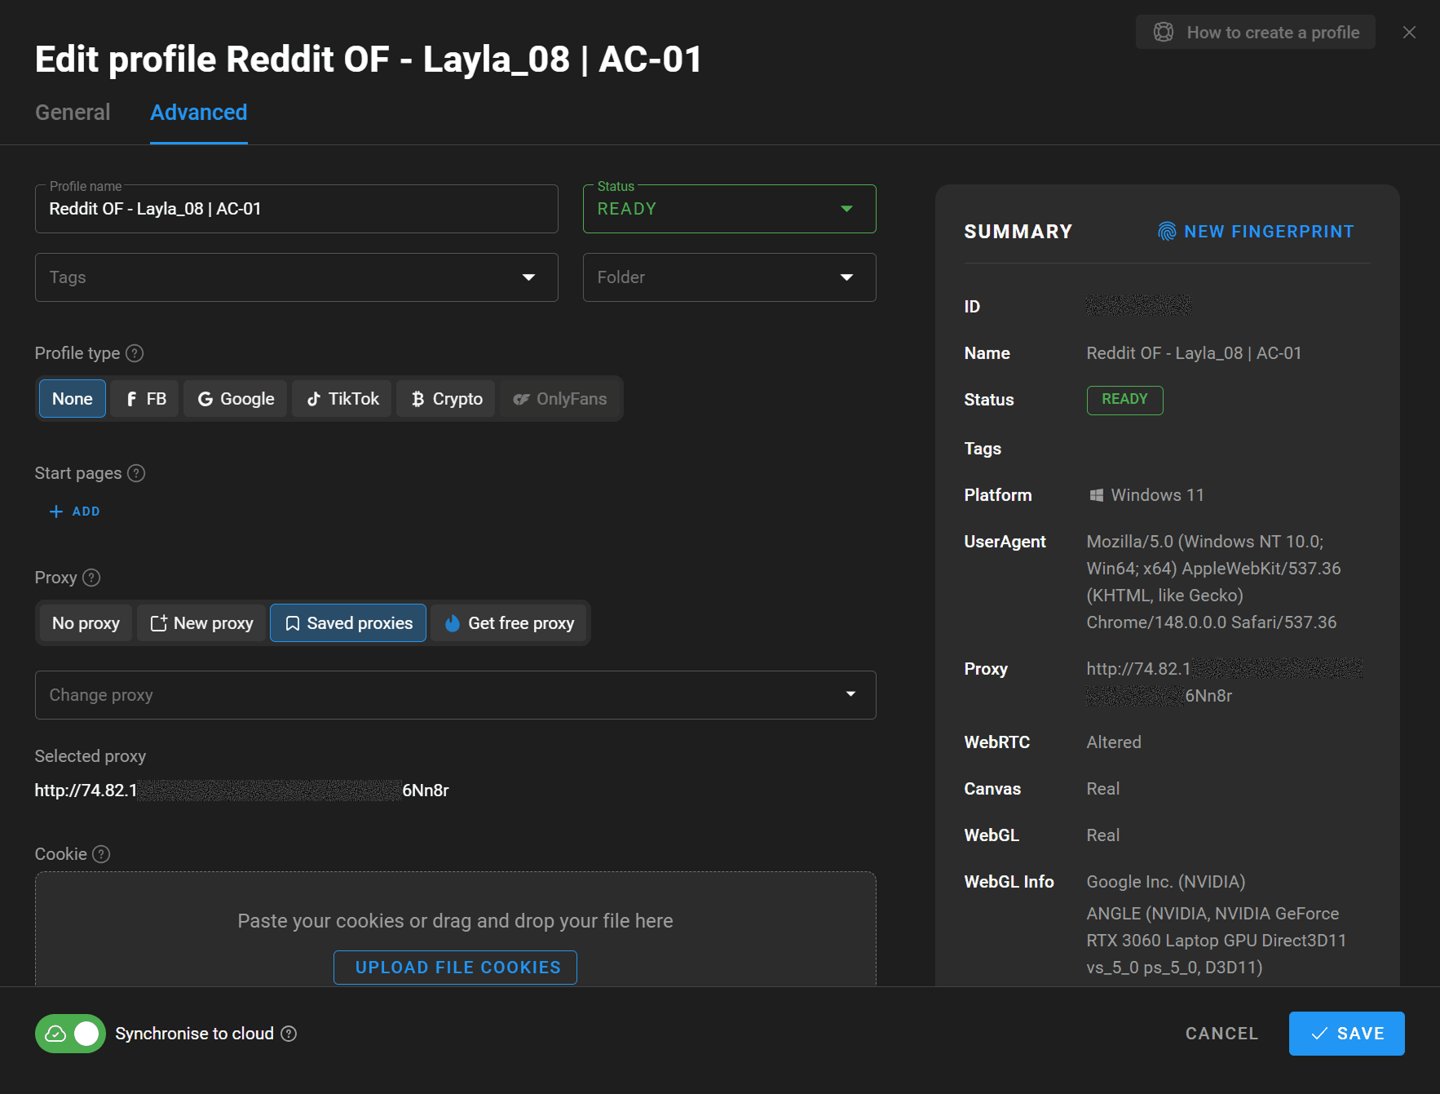
Task: Show help for Proxy section
Action: click(92, 578)
